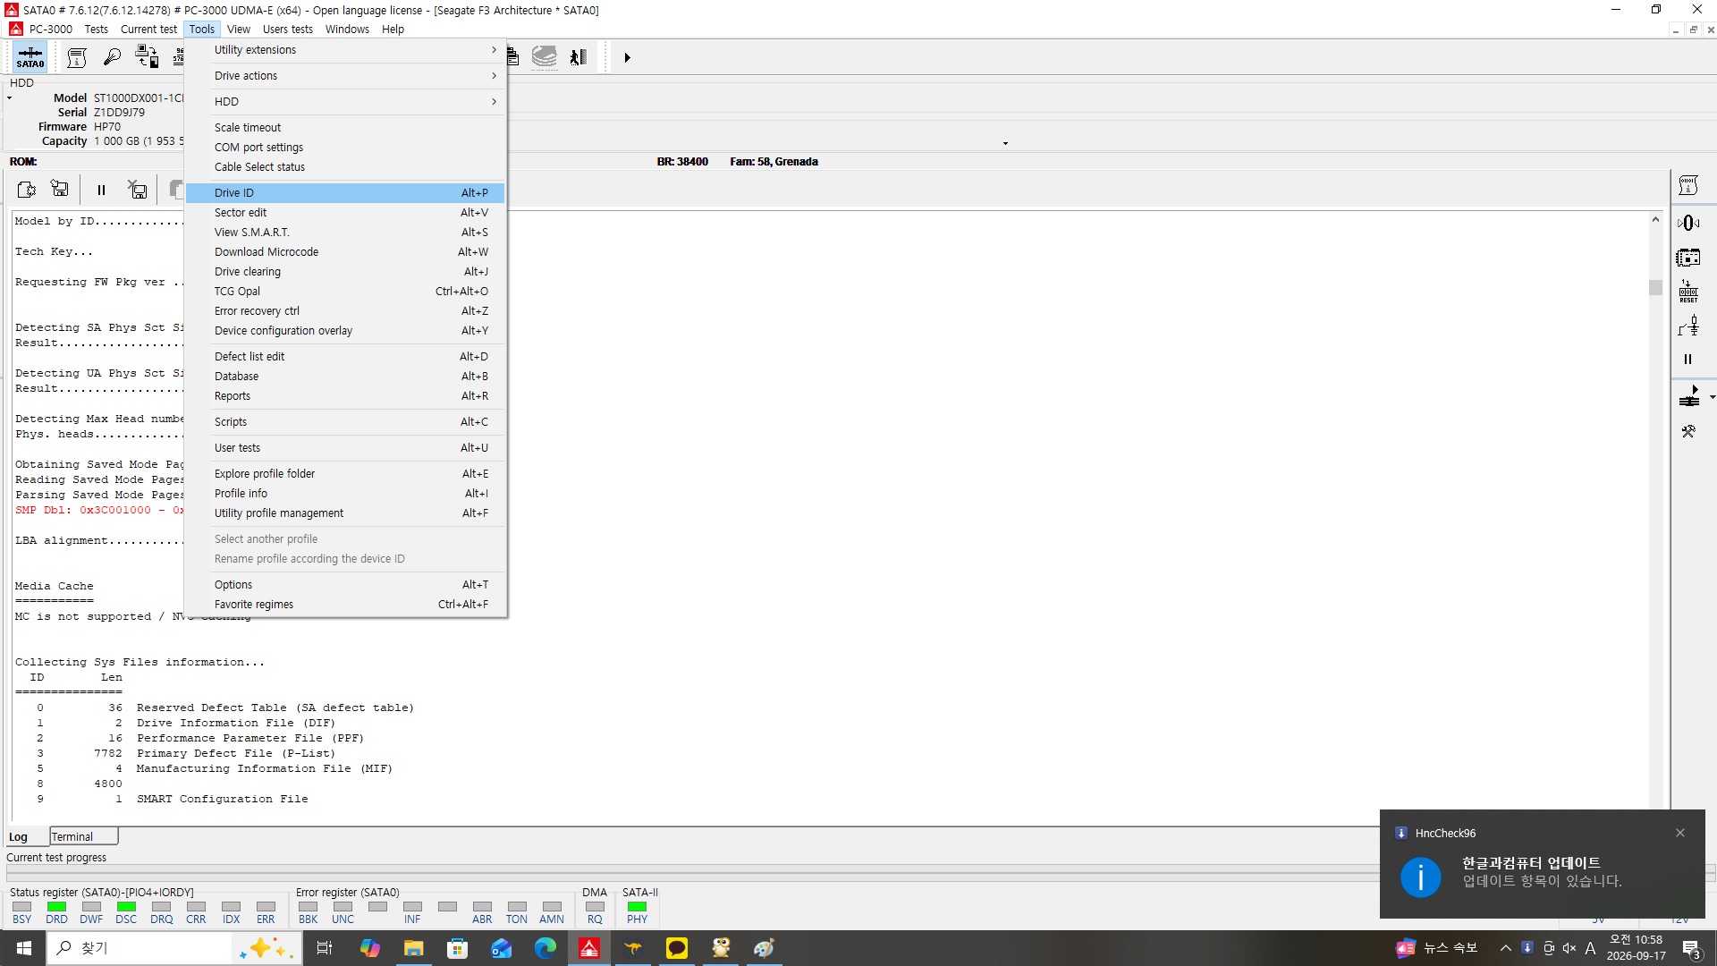Screen dimensions: 1717x966
Task: Click the play arrow in top toolbar
Action: (627, 57)
